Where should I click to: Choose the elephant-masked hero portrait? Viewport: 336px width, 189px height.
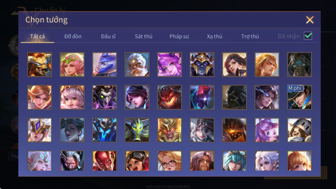[x=299, y=65]
